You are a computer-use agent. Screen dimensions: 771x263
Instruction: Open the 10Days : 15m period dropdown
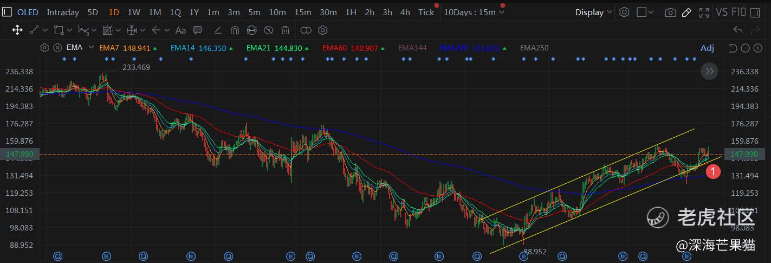(x=474, y=12)
